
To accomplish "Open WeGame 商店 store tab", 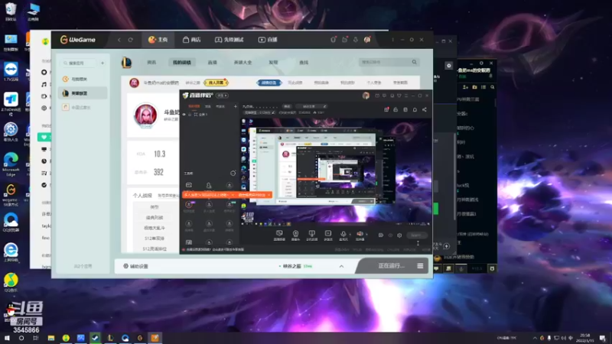I will click(192, 40).
